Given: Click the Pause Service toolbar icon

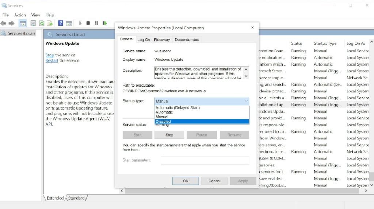Looking at the screenshot, I should tap(96, 23).
